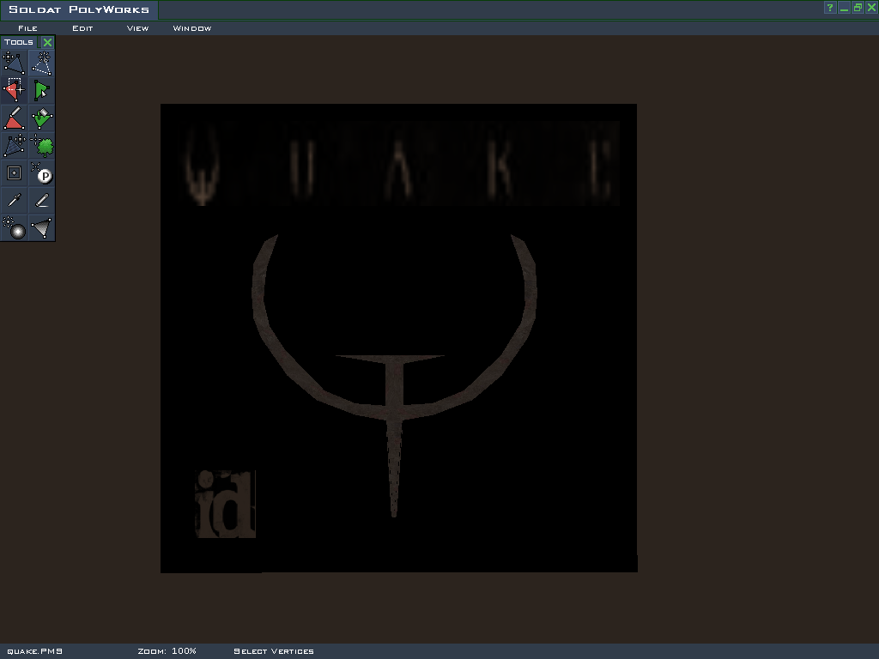Select the Waypoints 'P' tool
Image resolution: width=879 pixels, height=659 pixels.
point(41,173)
